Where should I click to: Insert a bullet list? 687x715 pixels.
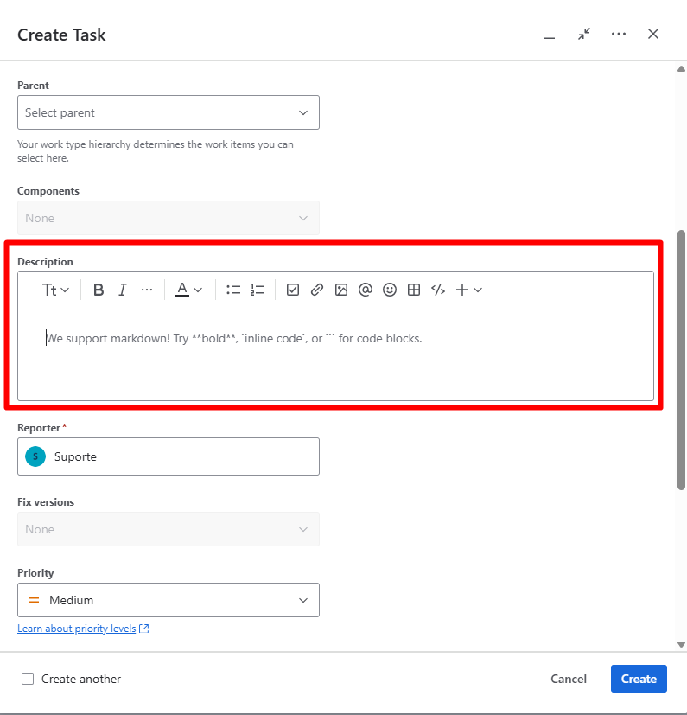[x=233, y=290]
